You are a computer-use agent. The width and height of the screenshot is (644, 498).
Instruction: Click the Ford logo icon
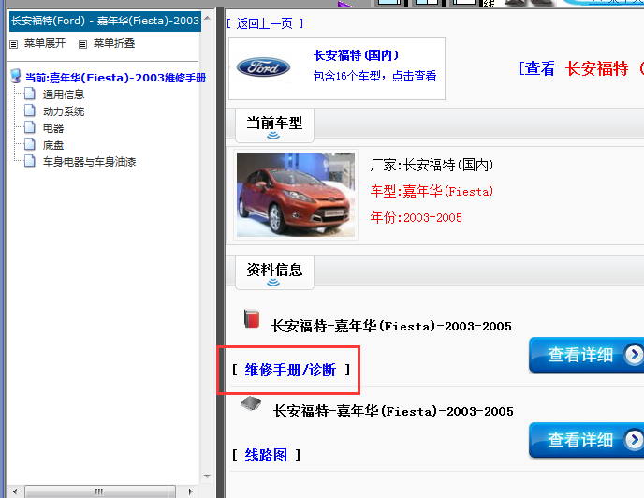coord(263,67)
